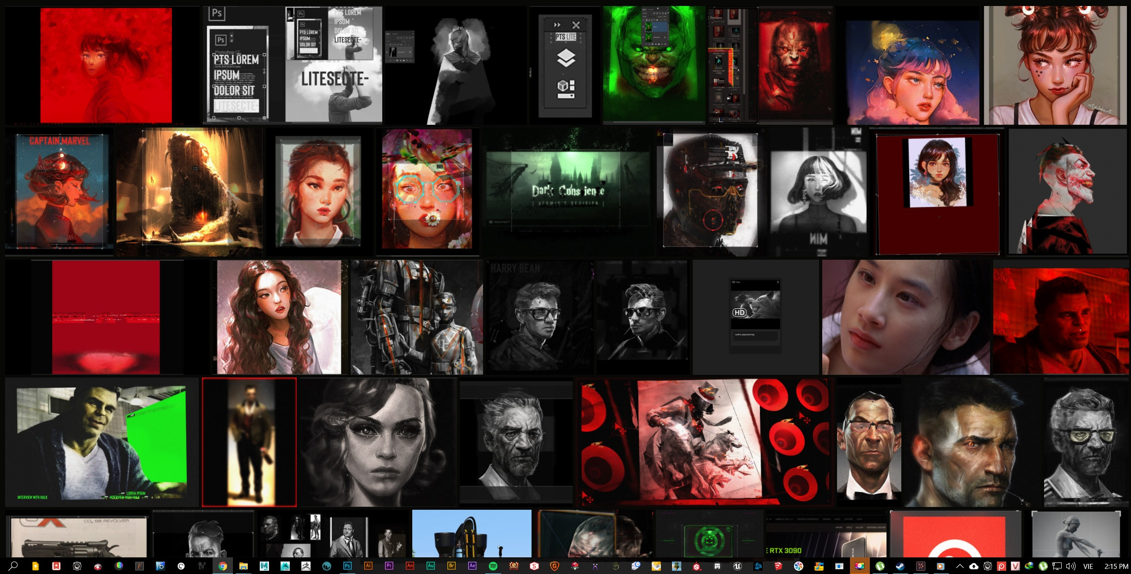Viewport: 1131px width, 574px height.
Task: Launch Google Chrome from the taskbar
Action: click(223, 566)
